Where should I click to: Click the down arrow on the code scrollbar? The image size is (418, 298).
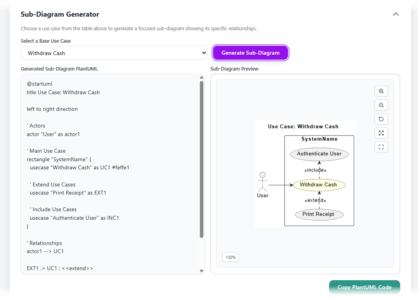coord(201,271)
